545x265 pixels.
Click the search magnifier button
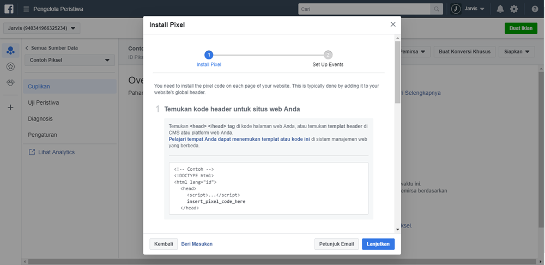pyautogui.click(x=437, y=9)
